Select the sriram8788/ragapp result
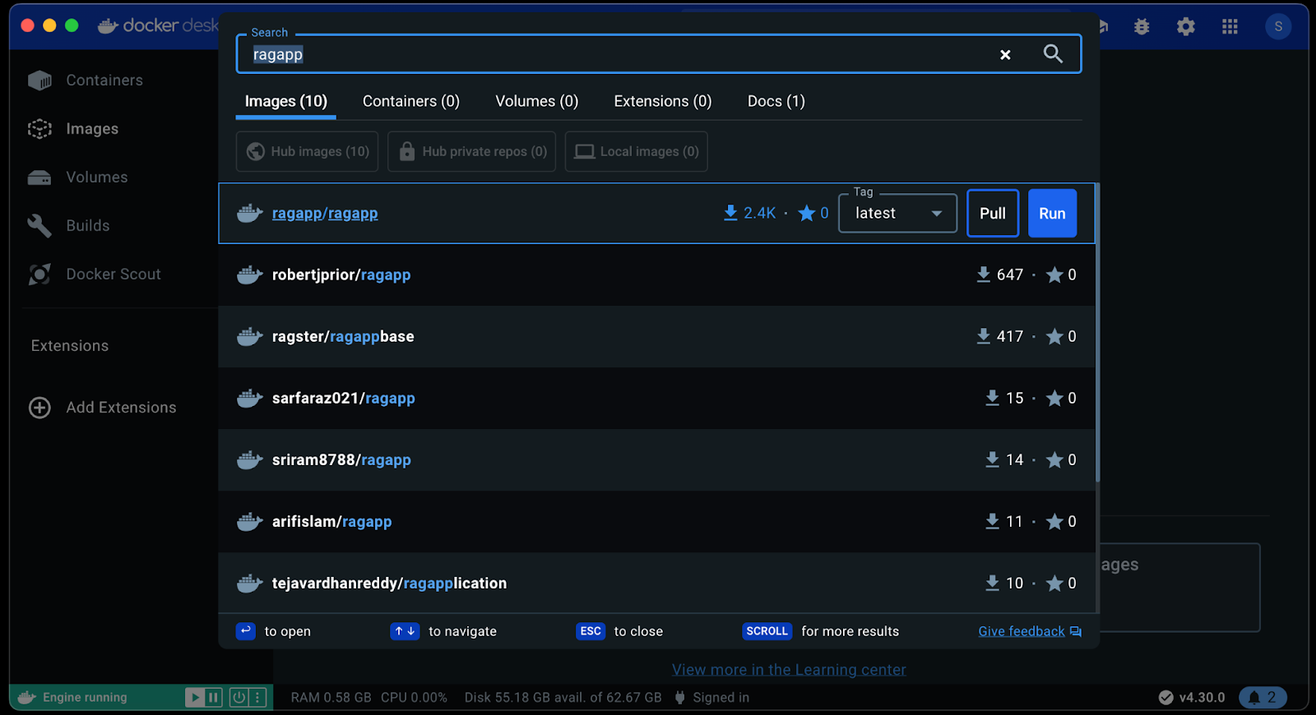This screenshot has height=715, width=1316. (x=656, y=460)
